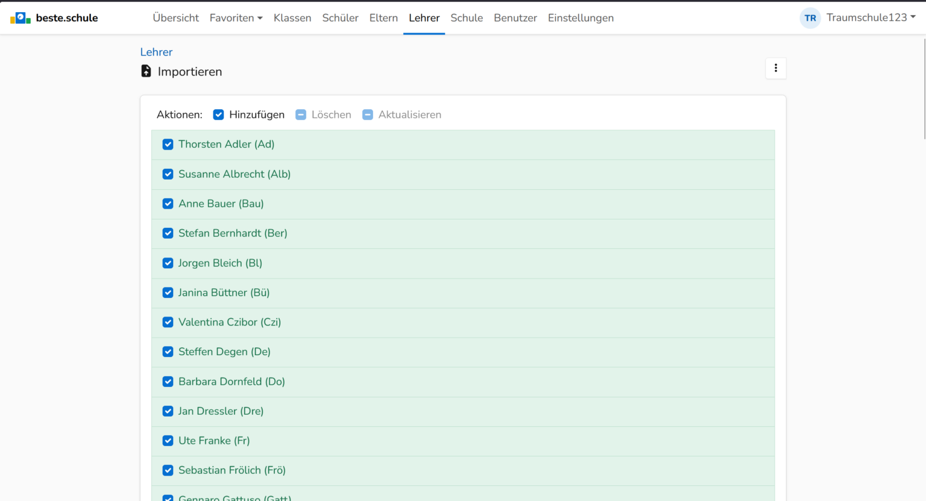Screen dimensions: 926x501
Task: Click the Thorsten Adler (Ad) name text
Action: (227, 144)
